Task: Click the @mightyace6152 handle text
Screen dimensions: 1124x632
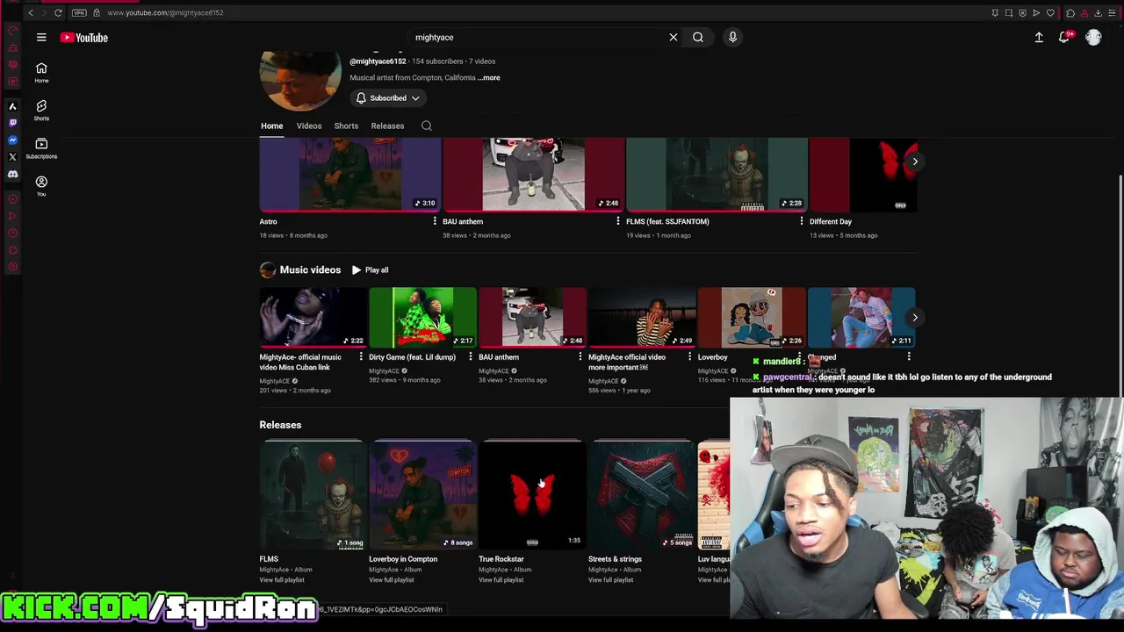Action: pyautogui.click(x=378, y=61)
